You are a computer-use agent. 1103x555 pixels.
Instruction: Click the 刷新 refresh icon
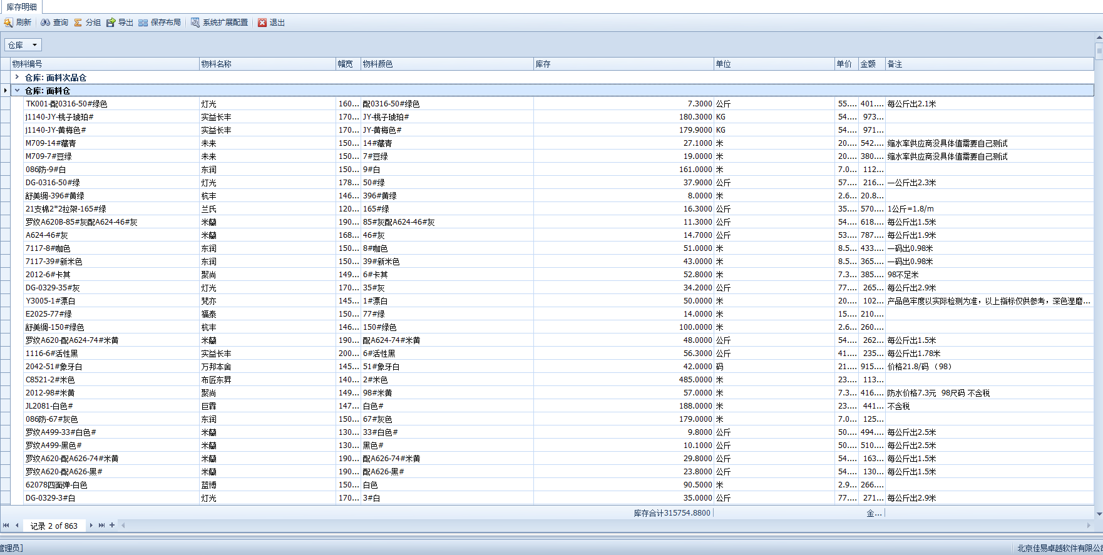pos(9,23)
